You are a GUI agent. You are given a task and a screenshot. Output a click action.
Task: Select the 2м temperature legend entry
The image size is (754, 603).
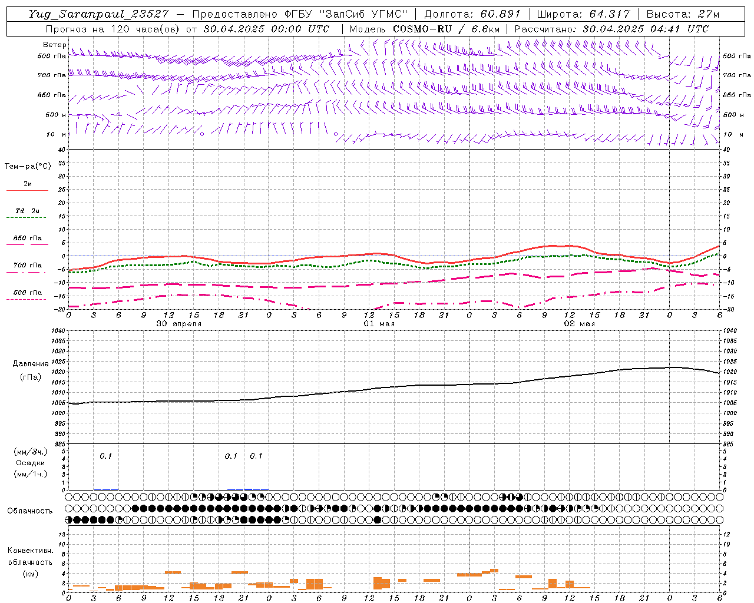(27, 184)
